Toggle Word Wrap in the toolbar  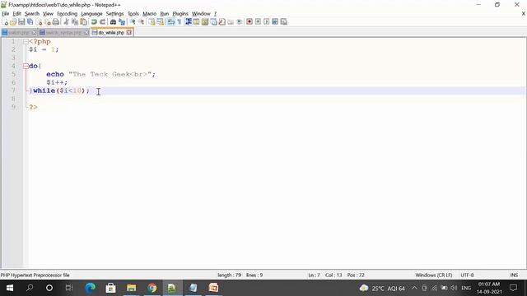pyautogui.click(x=171, y=22)
